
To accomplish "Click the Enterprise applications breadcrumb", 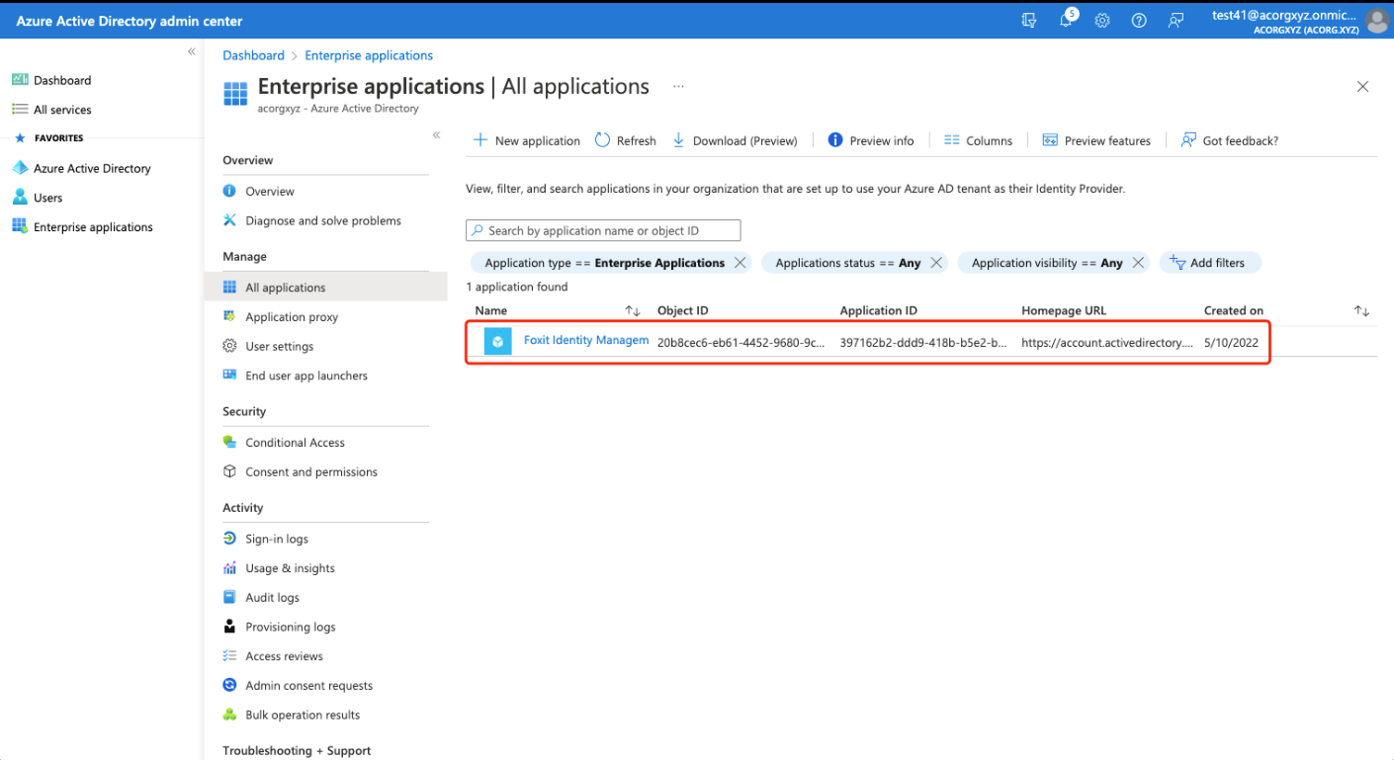I will pos(369,55).
